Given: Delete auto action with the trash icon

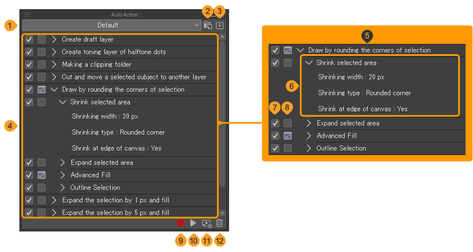Looking at the screenshot, I should [x=219, y=223].
